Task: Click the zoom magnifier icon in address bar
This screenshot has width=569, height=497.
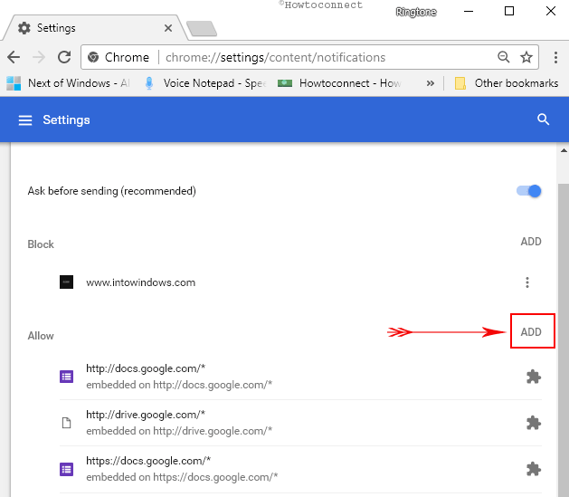Action: point(503,57)
